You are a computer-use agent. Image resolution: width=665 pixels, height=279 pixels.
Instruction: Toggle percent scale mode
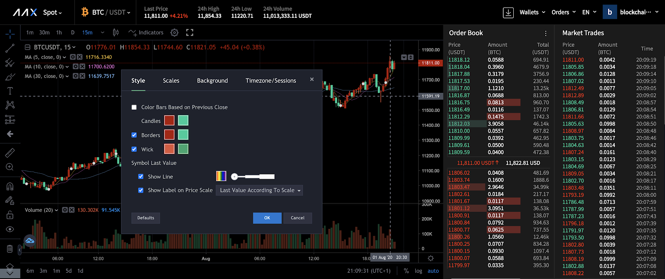pyautogui.click(x=406, y=271)
